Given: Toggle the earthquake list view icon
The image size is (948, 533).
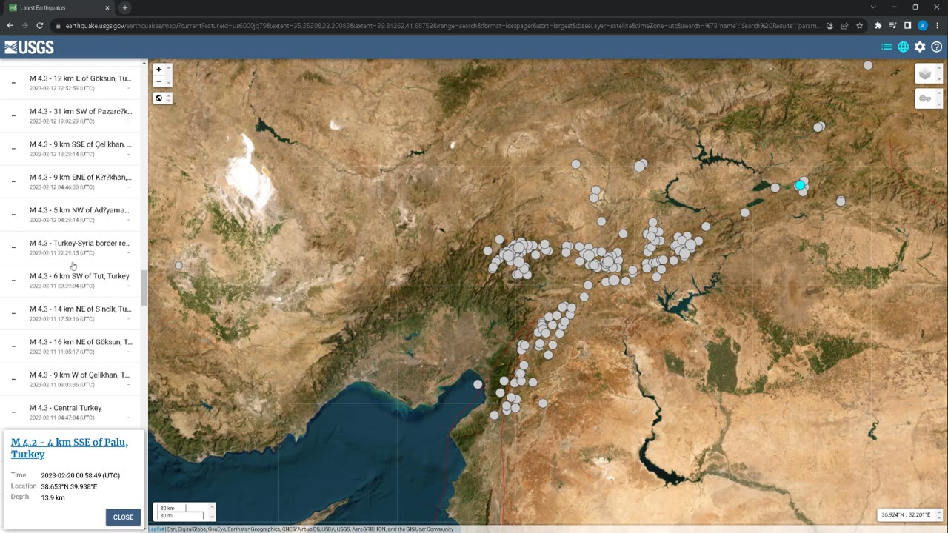Looking at the screenshot, I should click(x=886, y=47).
